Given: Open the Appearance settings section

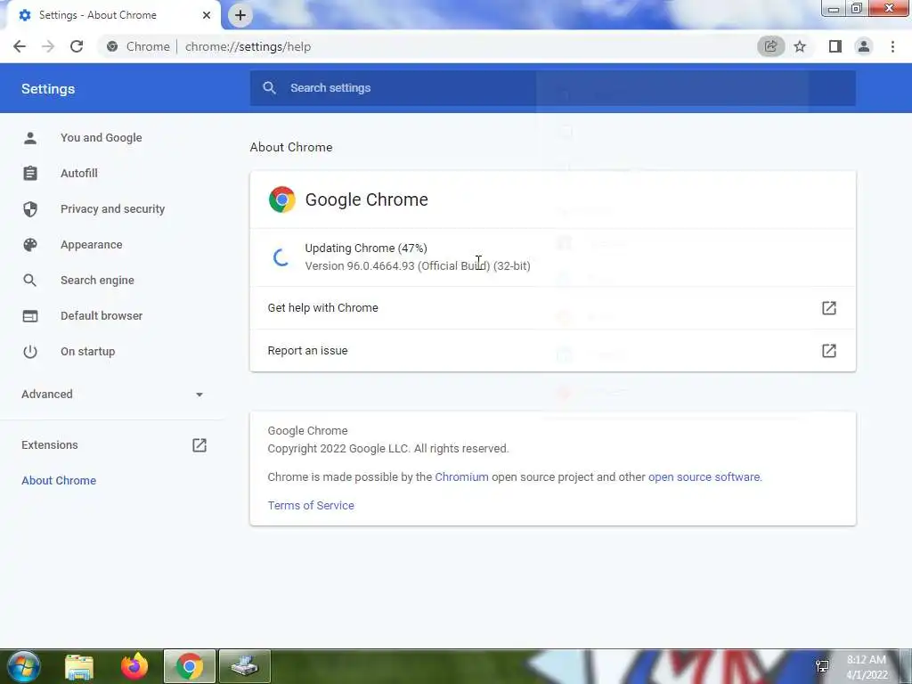Looking at the screenshot, I should 92,244.
